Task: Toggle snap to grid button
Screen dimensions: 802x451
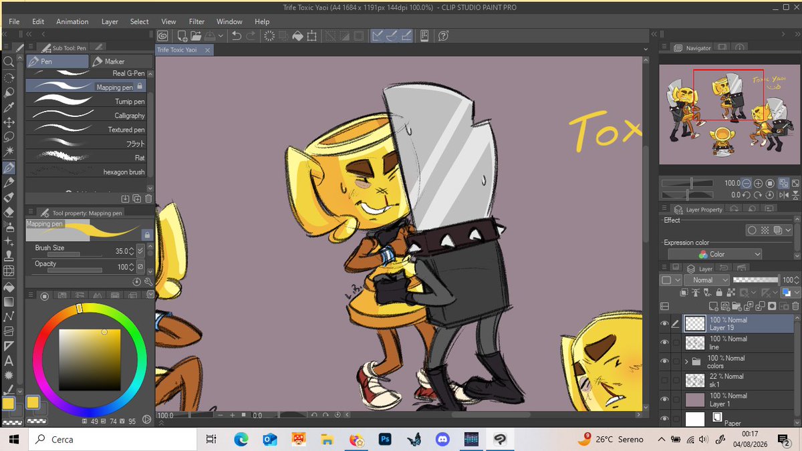Action: coord(406,35)
